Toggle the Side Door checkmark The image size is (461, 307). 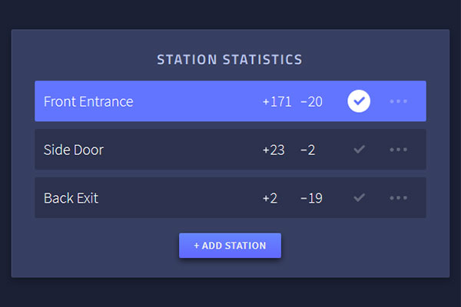tap(358, 150)
